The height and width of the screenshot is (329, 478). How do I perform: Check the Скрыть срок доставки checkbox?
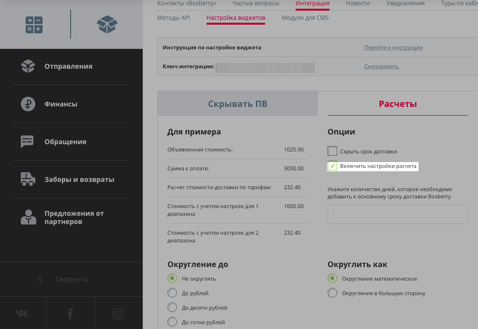click(332, 151)
